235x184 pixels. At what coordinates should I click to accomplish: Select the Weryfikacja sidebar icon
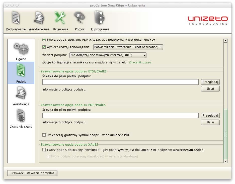(x=21, y=93)
